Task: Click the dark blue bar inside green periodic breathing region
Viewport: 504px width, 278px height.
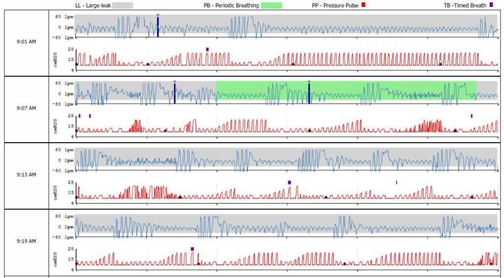Action: point(309,93)
